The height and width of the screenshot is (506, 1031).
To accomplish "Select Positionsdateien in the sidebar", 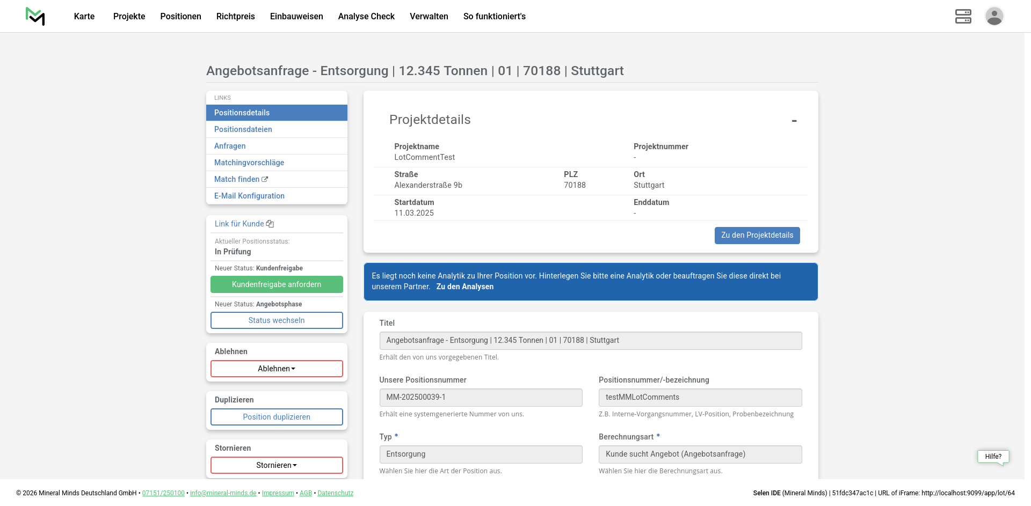I will point(243,129).
